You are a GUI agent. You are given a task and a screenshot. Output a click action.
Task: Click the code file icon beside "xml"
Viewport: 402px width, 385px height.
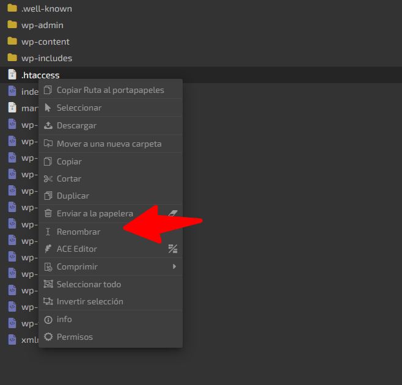12,339
